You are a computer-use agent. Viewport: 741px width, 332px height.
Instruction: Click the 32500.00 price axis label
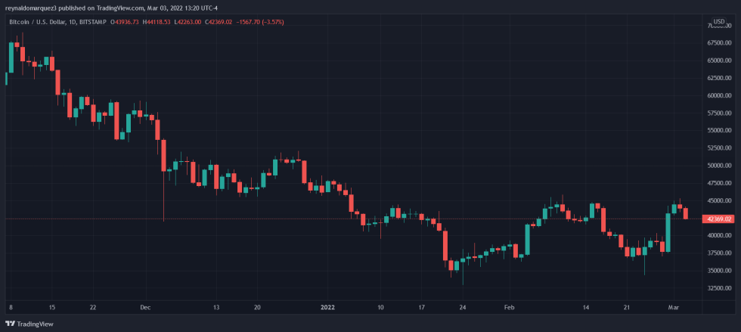tap(719, 288)
